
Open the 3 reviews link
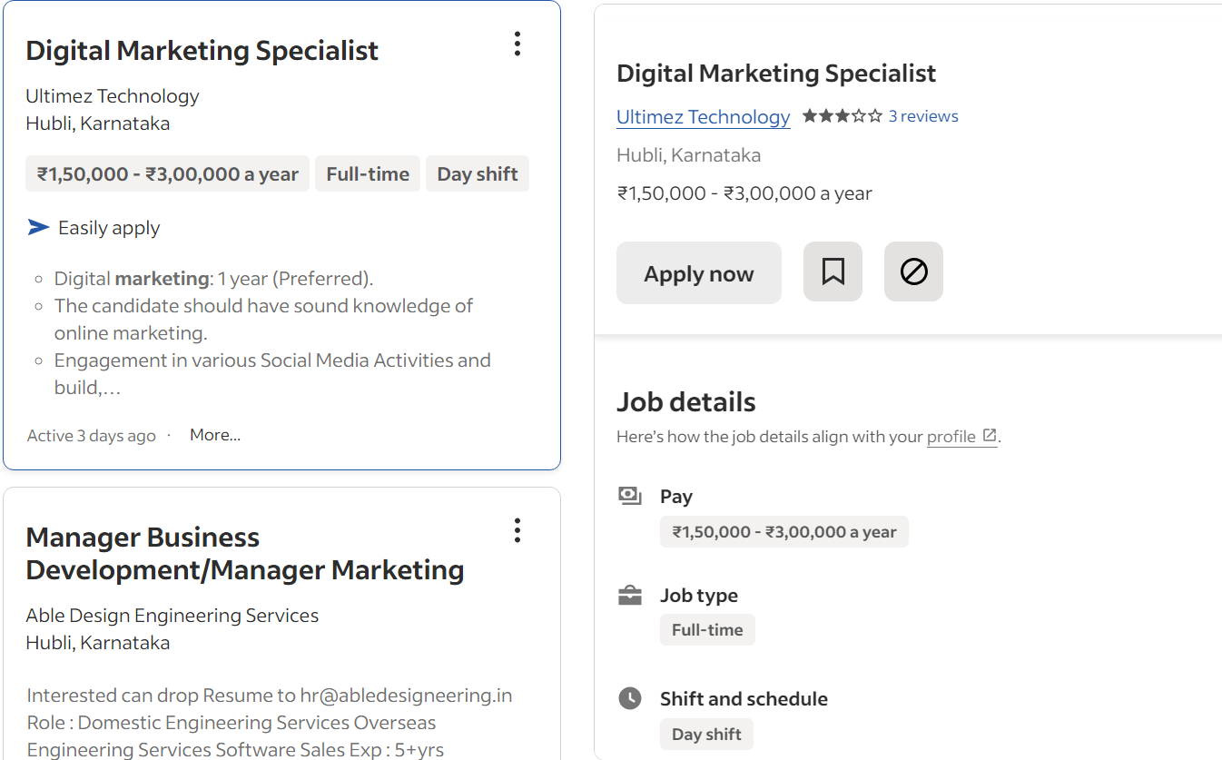point(923,116)
